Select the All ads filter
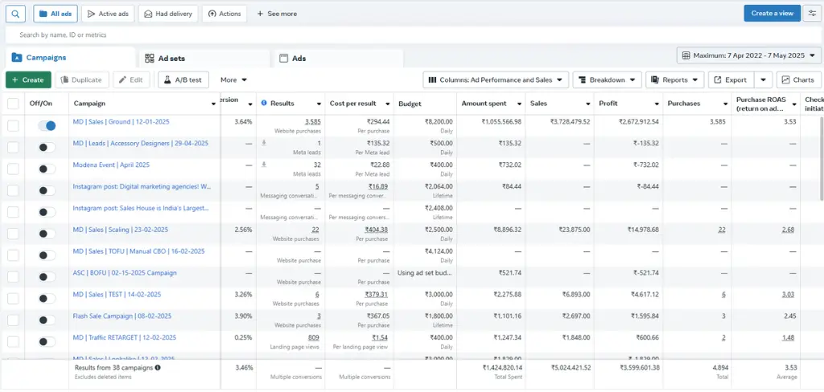Viewport: 824px width, 392px height. [x=56, y=14]
